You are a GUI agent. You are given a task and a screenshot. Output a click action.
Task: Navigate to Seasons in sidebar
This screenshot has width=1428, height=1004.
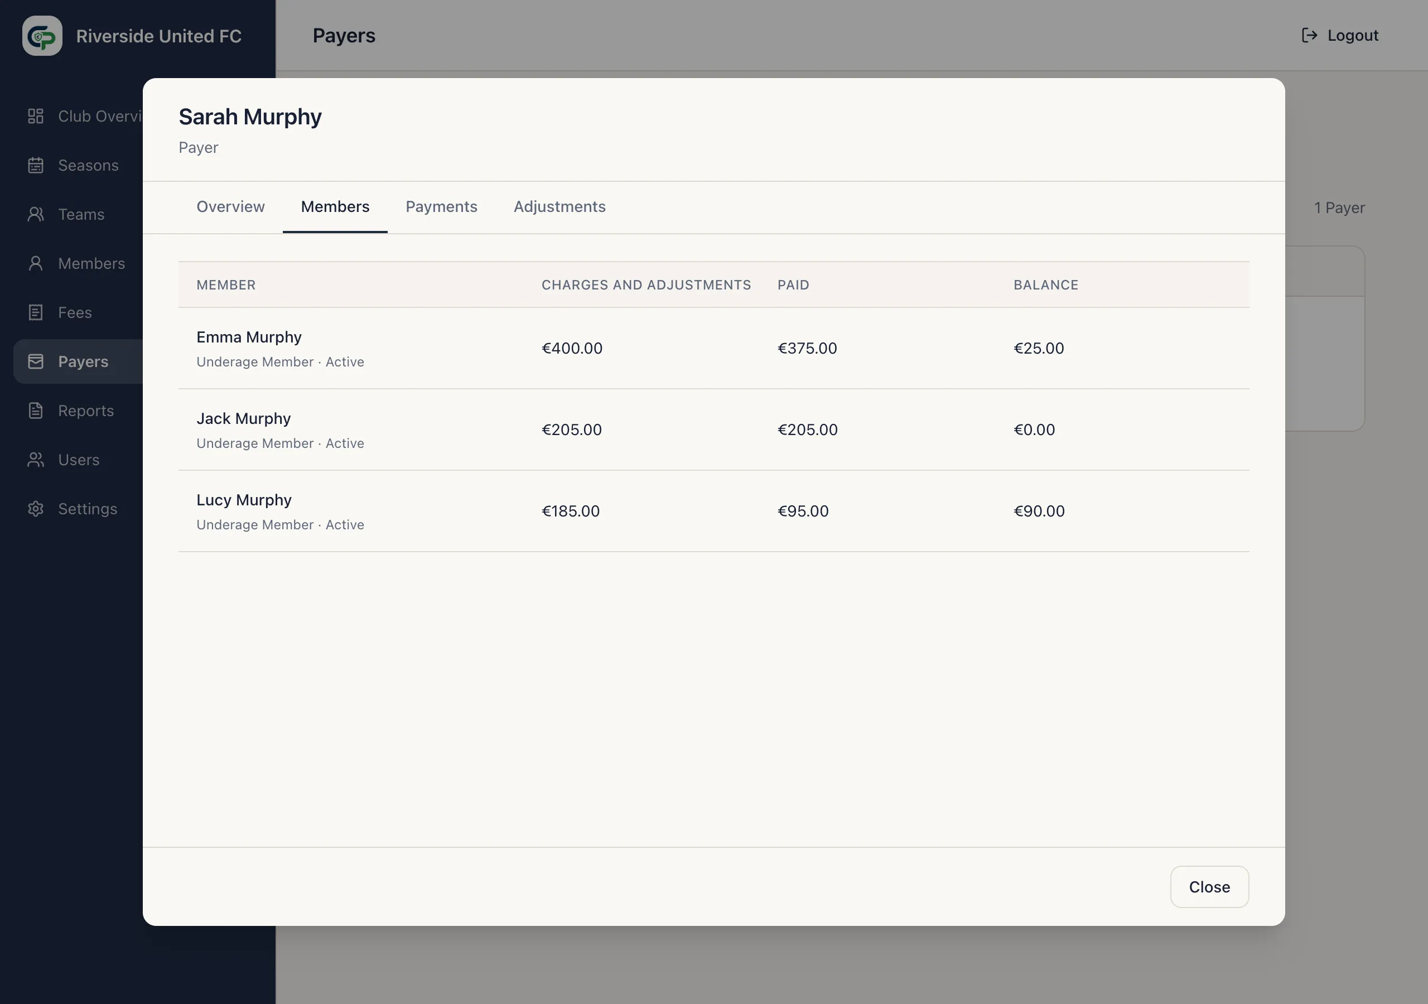(88, 166)
